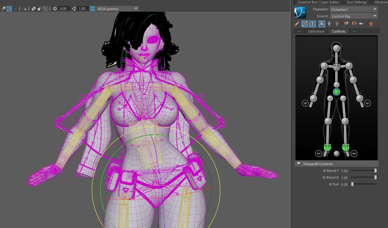Select the green chest effector on the figure
This screenshot has height=228, width=388.
tap(336, 67)
